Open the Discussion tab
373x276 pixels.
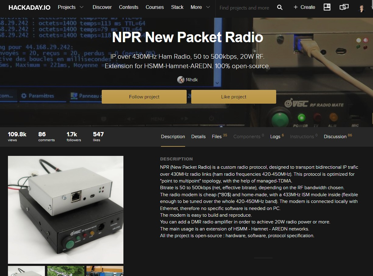[x=335, y=137]
